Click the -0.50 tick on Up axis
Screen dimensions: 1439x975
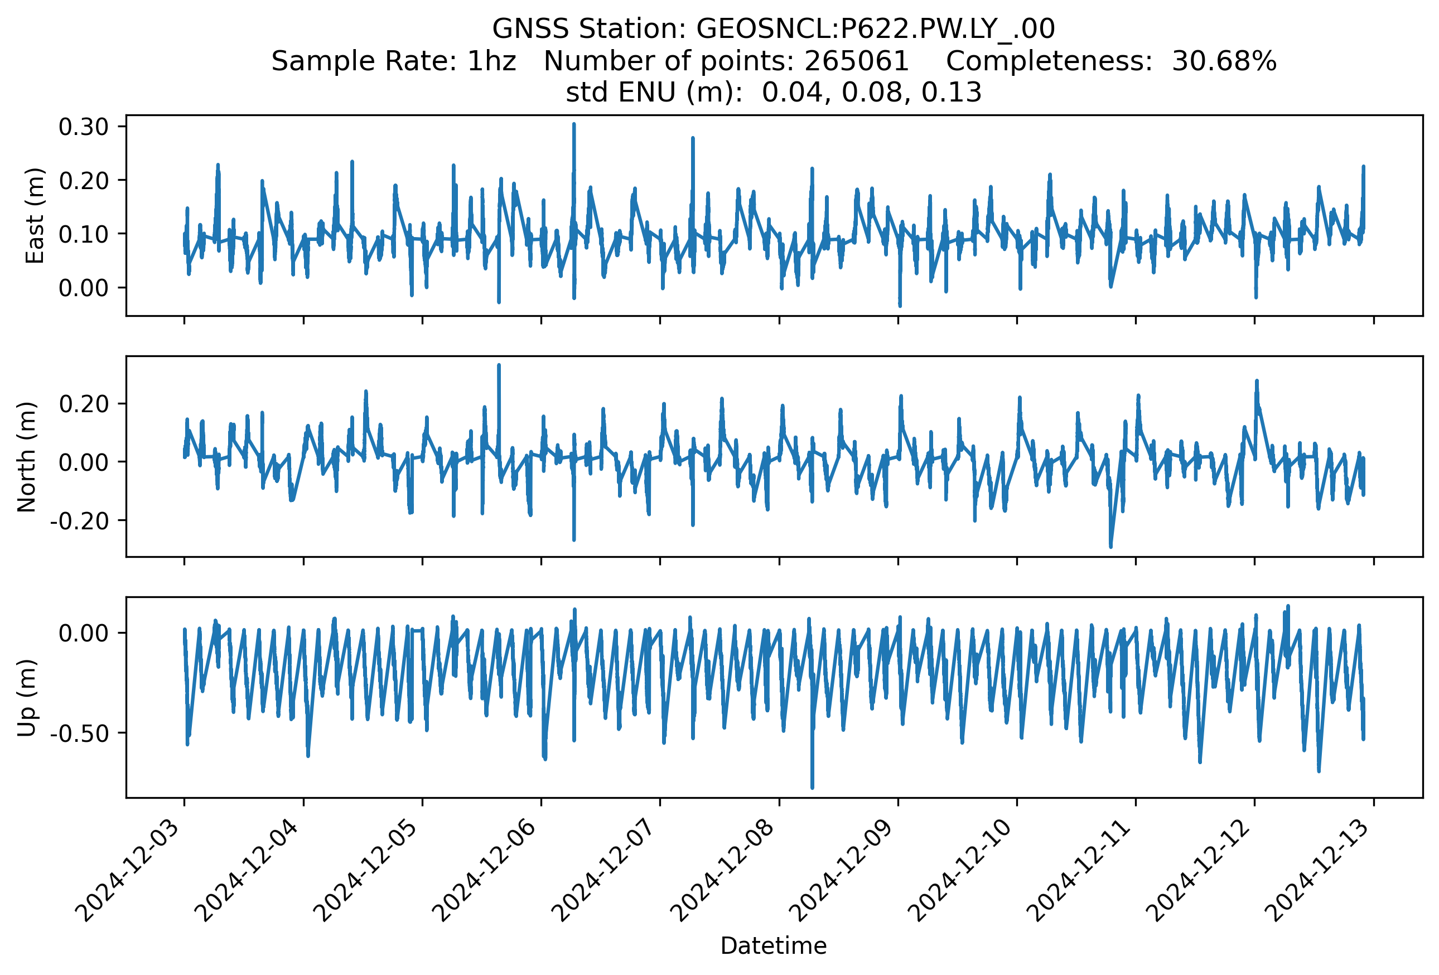tap(79, 733)
